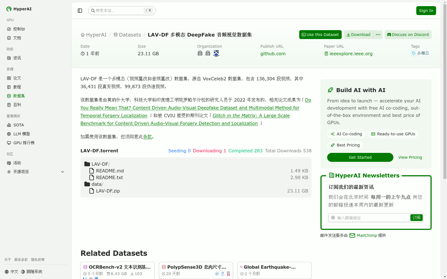Open the more options ellipsis menu
Screen dimensions: 447x279
[x=378, y=35]
